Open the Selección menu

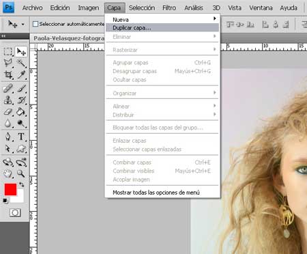[142, 8]
